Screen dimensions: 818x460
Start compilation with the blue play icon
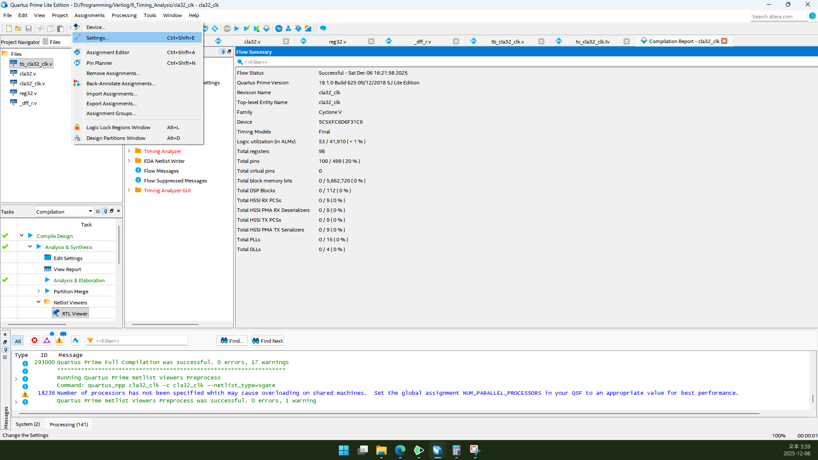[237, 29]
